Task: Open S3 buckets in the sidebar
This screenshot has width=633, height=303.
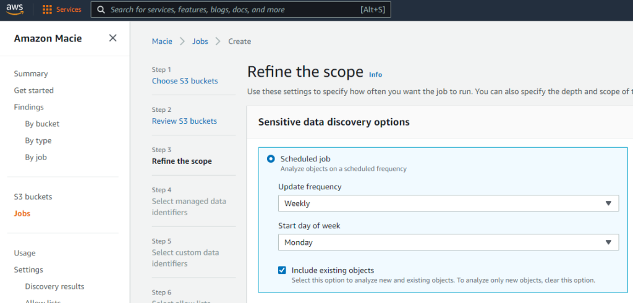Action: tap(33, 197)
